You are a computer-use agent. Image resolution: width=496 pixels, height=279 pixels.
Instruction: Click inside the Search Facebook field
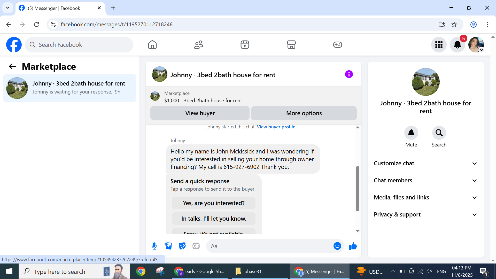pyautogui.click(x=79, y=45)
